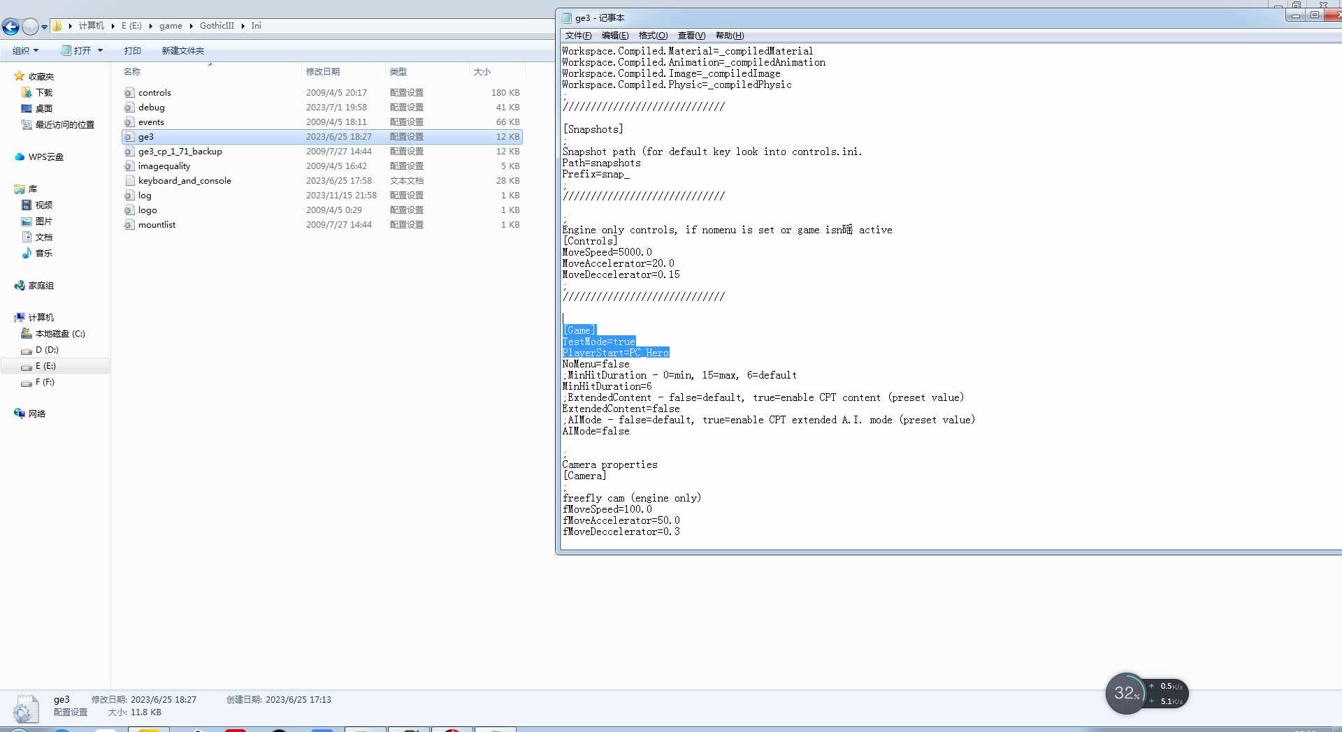Click the 库 libraries icon in sidebar

pyautogui.click(x=20, y=189)
